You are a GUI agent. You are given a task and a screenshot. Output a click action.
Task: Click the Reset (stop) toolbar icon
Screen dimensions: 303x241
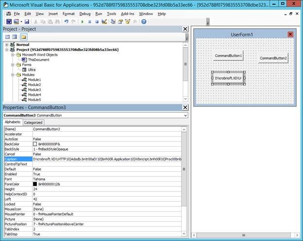click(97, 22)
